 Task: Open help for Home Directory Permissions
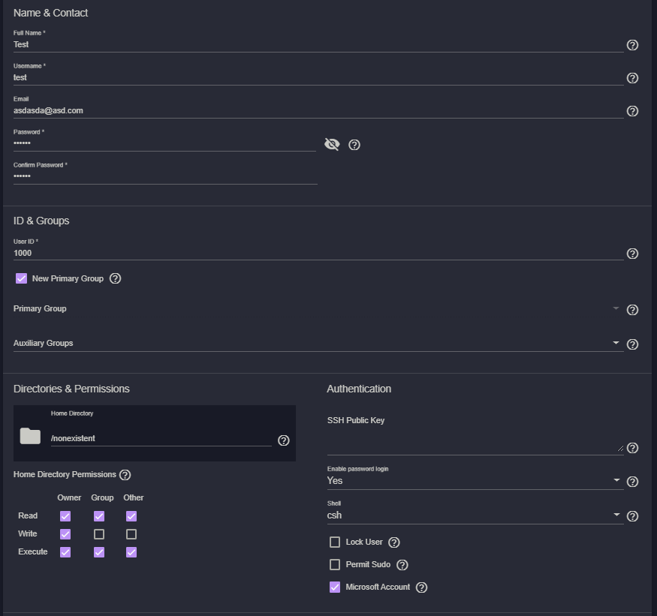pos(125,475)
